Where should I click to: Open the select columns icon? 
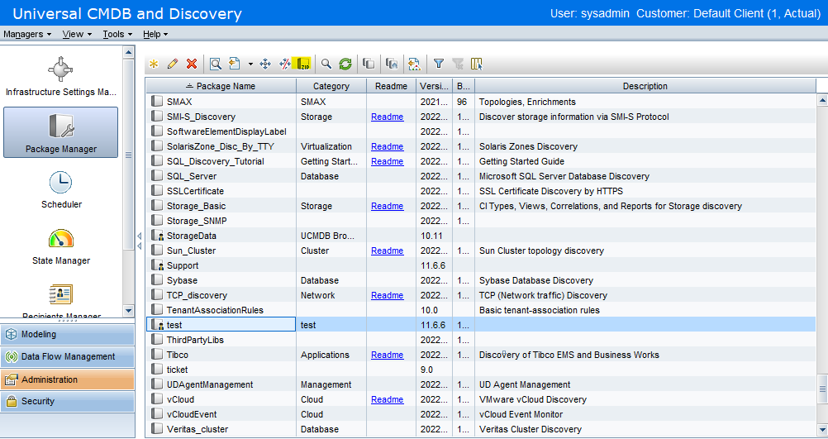pos(477,64)
